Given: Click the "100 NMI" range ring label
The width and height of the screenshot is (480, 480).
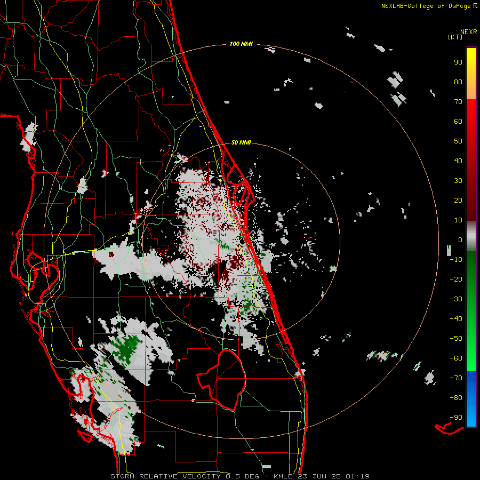Looking at the screenshot, I should click(x=241, y=44).
